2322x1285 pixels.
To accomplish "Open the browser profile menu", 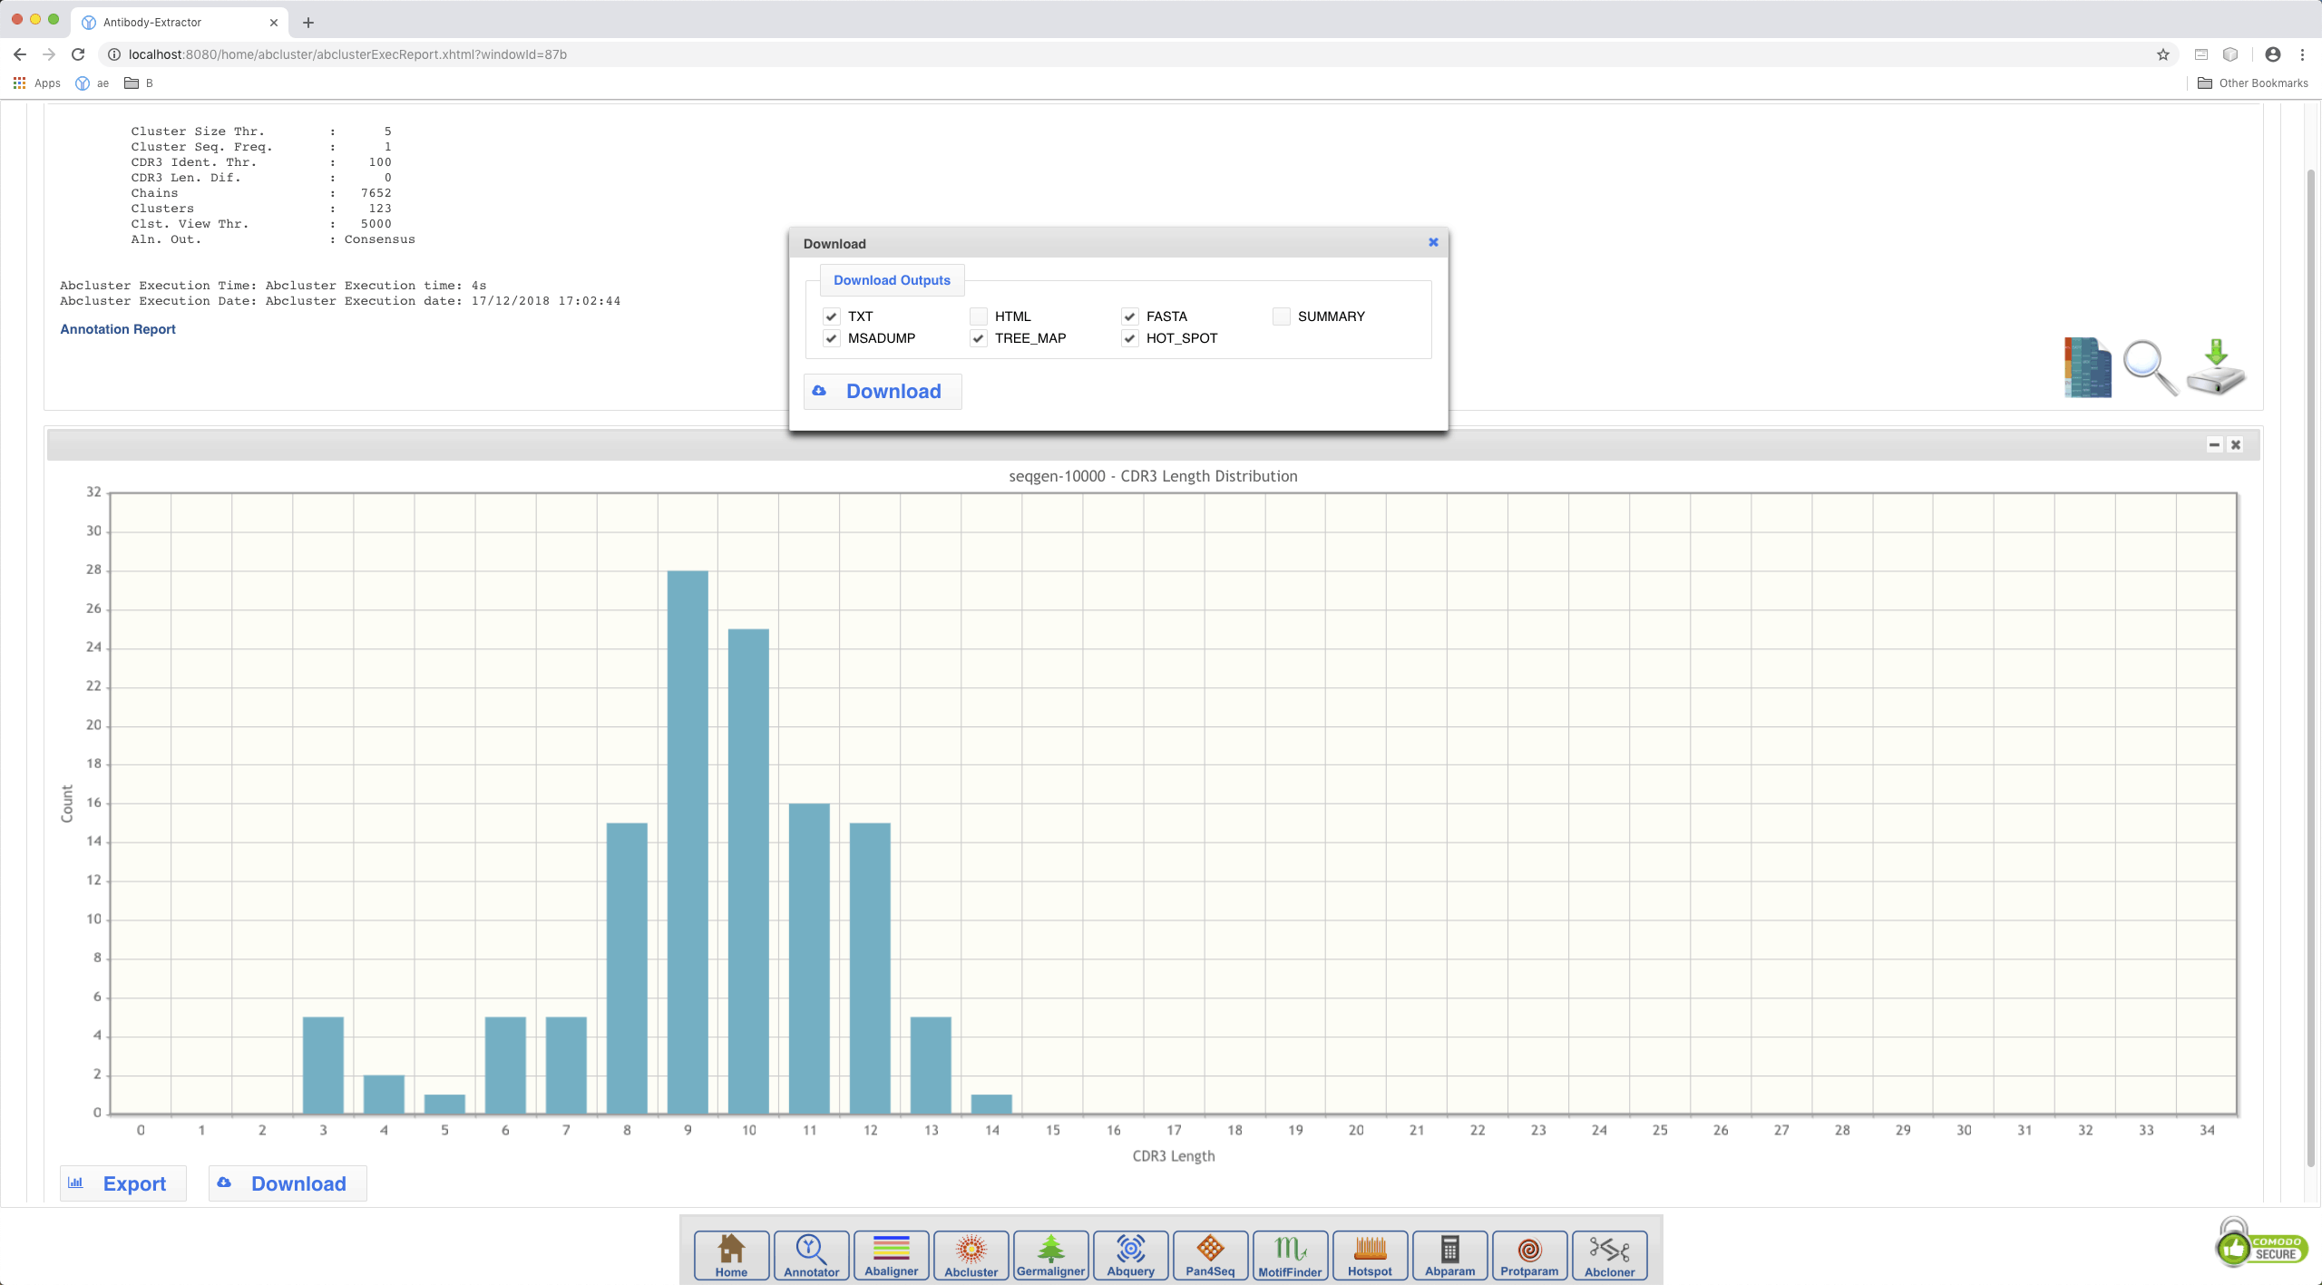I will click(x=2273, y=54).
